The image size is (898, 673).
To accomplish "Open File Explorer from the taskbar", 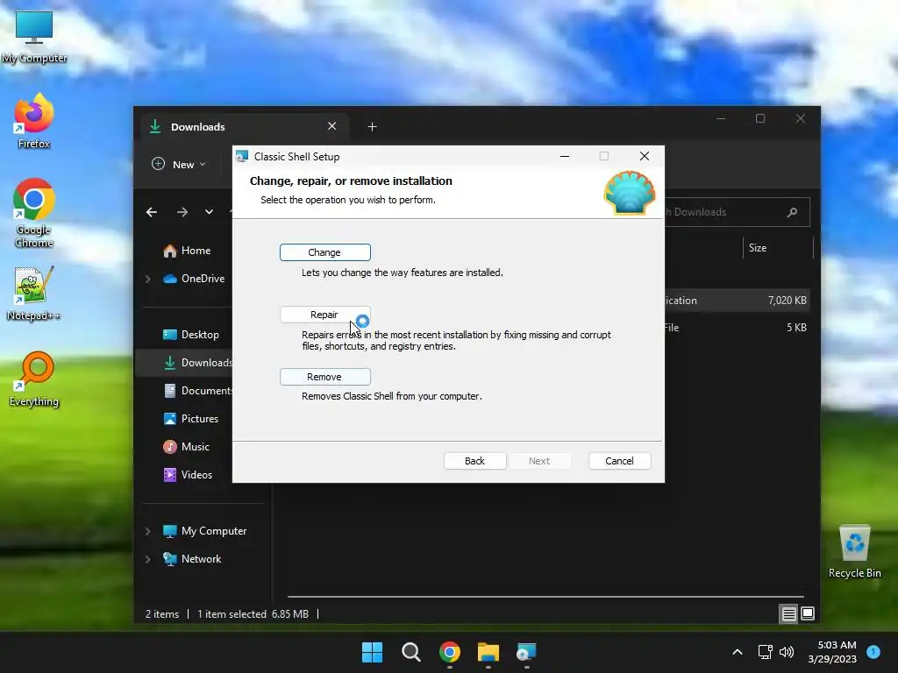I will point(488,652).
